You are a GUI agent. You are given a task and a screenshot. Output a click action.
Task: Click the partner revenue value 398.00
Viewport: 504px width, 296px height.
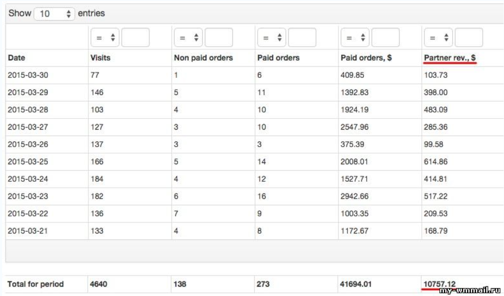point(436,93)
